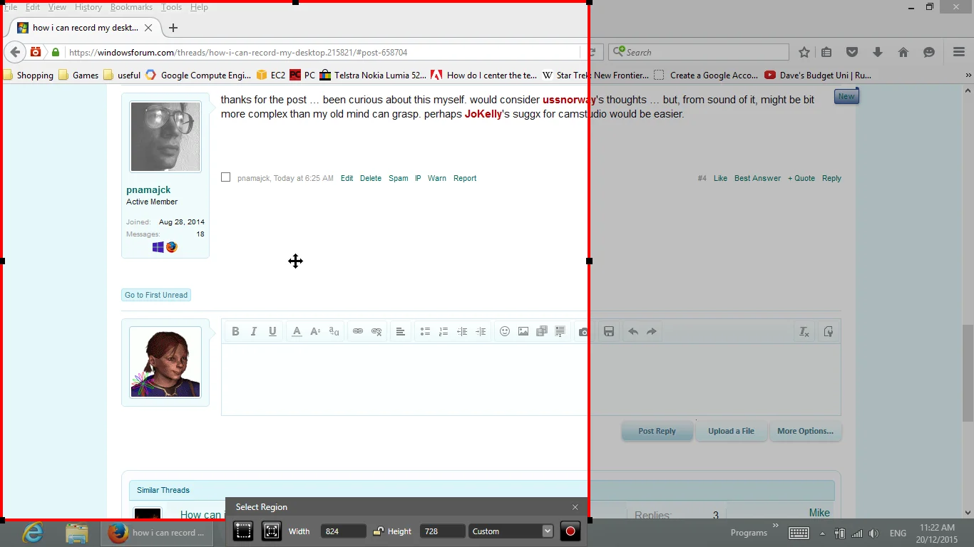Image resolution: width=974 pixels, height=547 pixels.
Task: Insert media via the editor toolbar
Action: coord(542,331)
